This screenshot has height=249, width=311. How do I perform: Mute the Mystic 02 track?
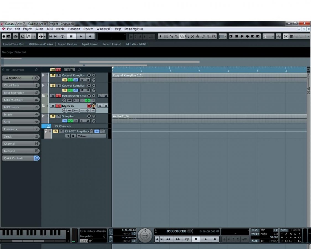click(53, 106)
